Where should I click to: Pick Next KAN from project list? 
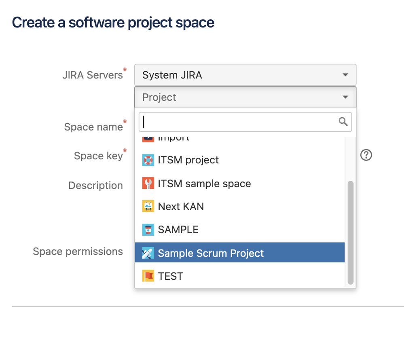click(x=181, y=207)
